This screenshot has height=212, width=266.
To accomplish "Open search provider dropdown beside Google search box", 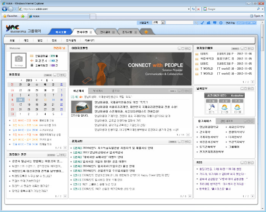I will 263,9.
